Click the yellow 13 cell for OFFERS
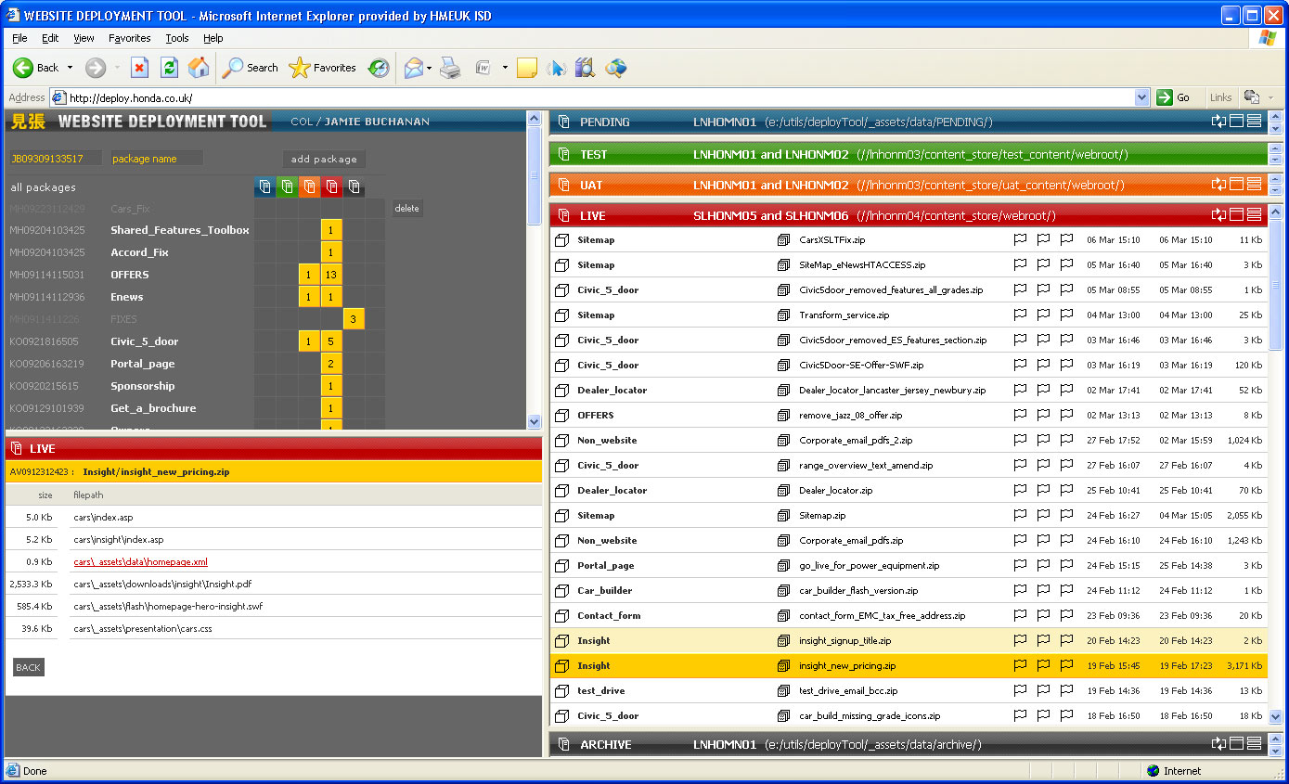1289x784 pixels. 331,275
